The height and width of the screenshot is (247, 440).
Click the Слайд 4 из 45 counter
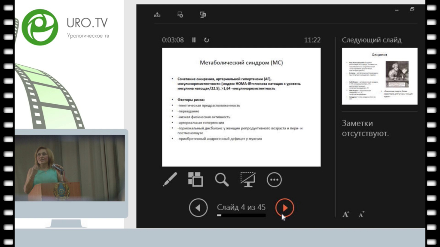(x=241, y=208)
